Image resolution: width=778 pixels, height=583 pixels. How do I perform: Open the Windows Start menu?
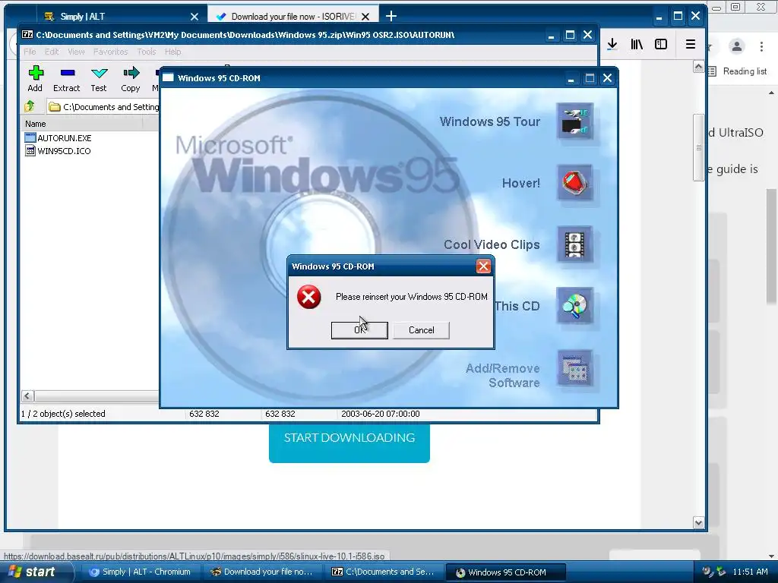35,572
